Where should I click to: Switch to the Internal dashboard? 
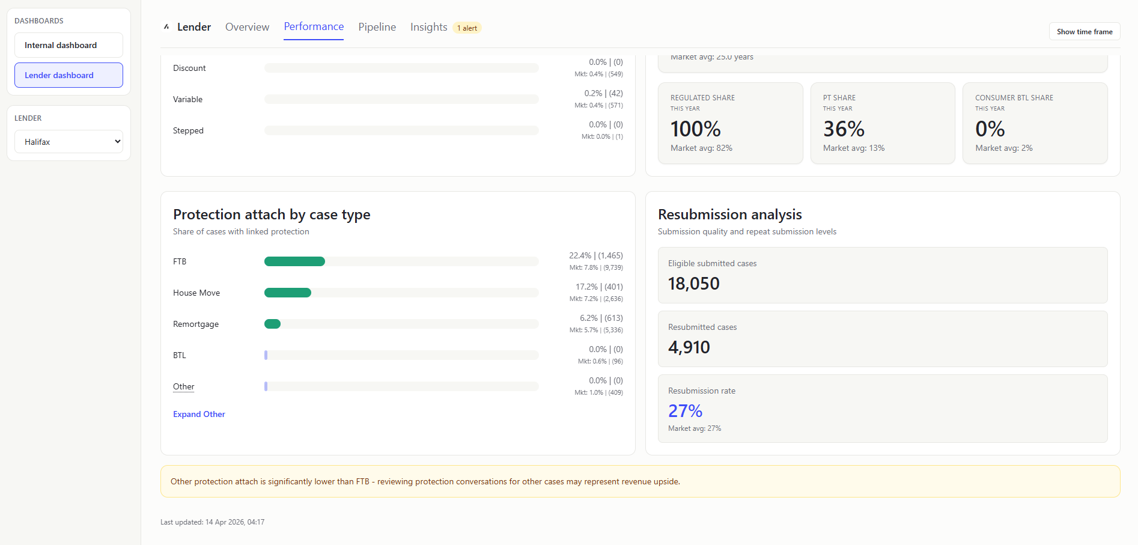point(68,44)
